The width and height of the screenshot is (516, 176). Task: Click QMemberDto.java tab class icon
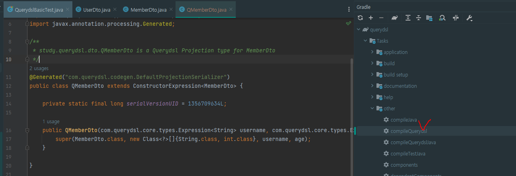182,9
